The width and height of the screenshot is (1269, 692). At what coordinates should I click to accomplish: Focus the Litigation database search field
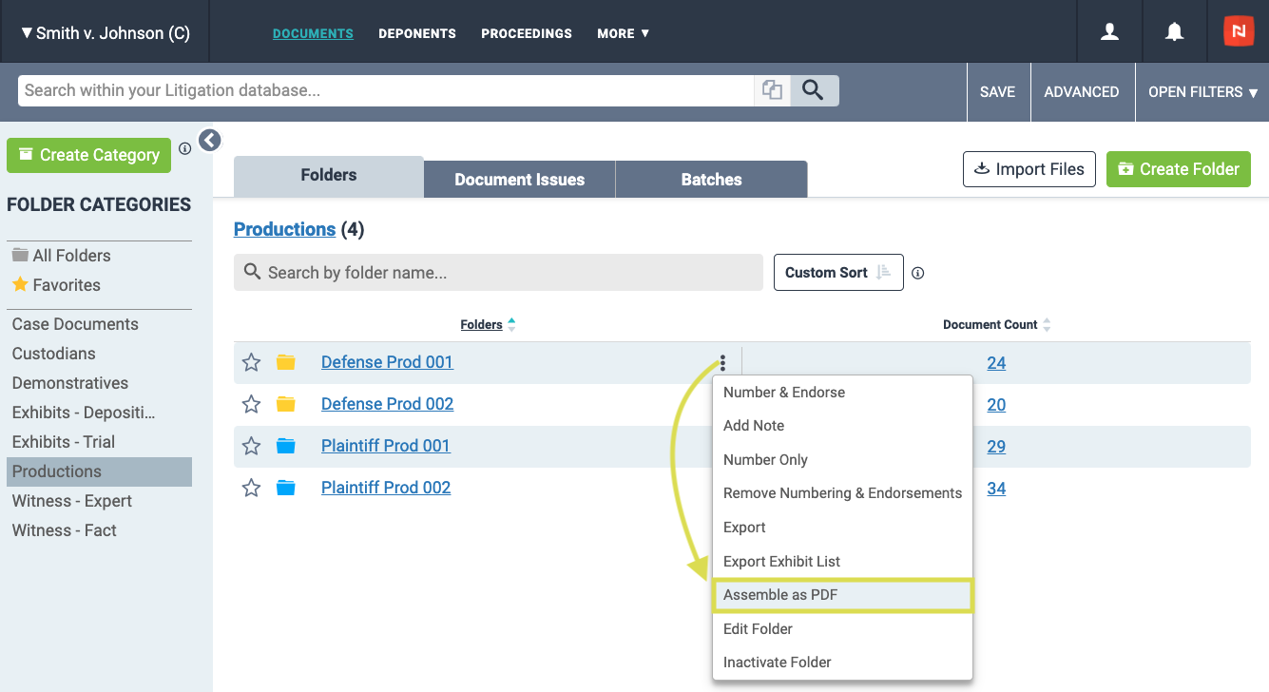click(386, 90)
